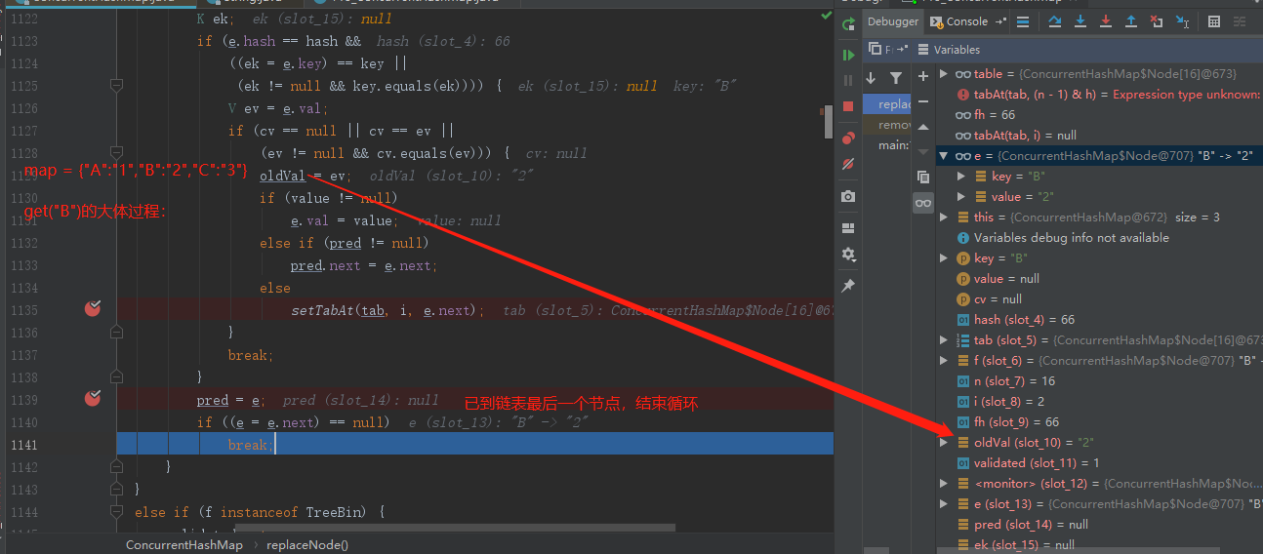Expand the oldVal (slot_10) variable

[944, 443]
